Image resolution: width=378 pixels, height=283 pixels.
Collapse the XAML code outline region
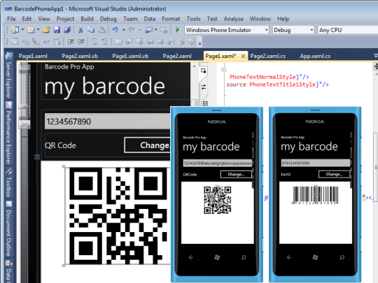[x=224, y=70]
